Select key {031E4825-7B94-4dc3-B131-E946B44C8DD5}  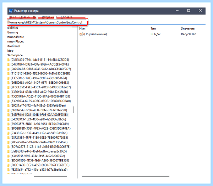pos(40,60)
